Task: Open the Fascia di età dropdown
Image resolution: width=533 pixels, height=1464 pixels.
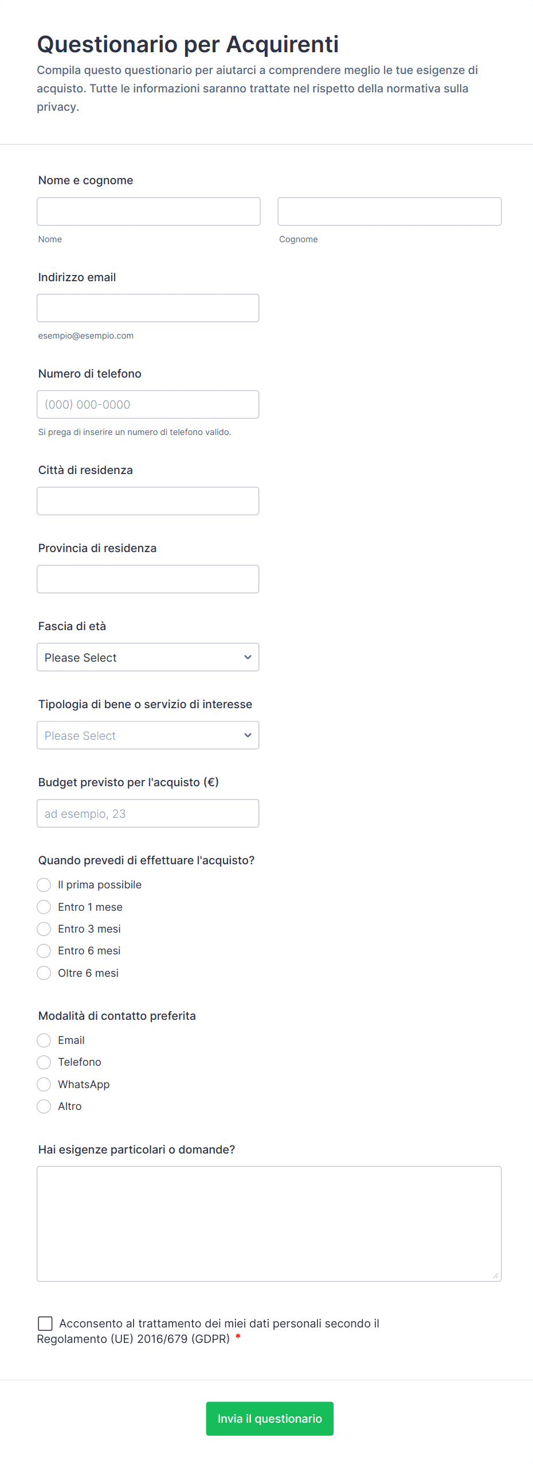Action: (x=148, y=657)
